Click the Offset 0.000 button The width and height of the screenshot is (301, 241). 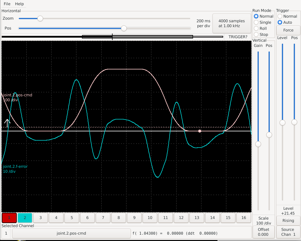(x=263, y=232)
